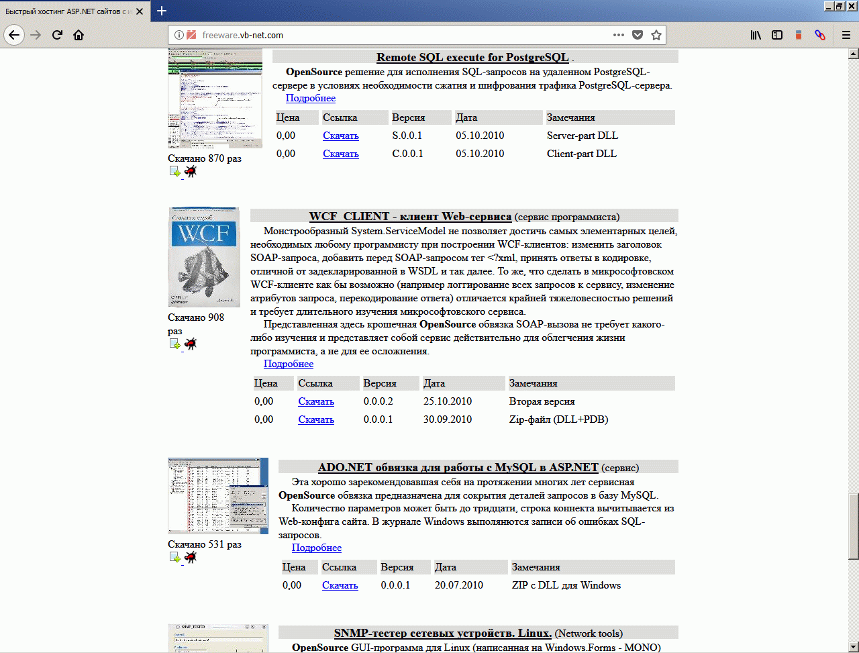859x653 pixels.
Task: Open ADO.NET обвязка для MySQL title link
Action: point(458,467)
